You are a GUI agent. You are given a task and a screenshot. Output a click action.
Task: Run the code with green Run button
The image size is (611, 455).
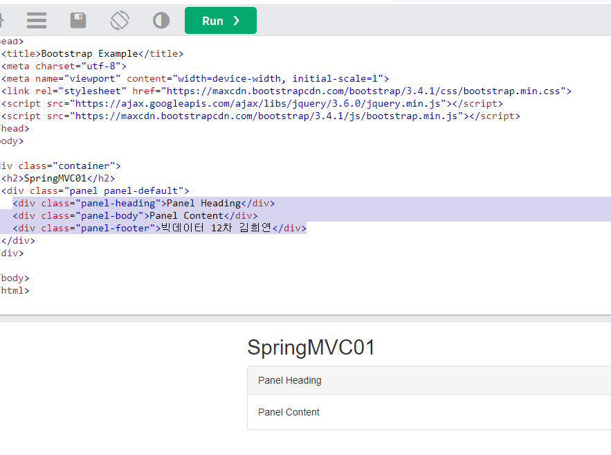point(221,20)
